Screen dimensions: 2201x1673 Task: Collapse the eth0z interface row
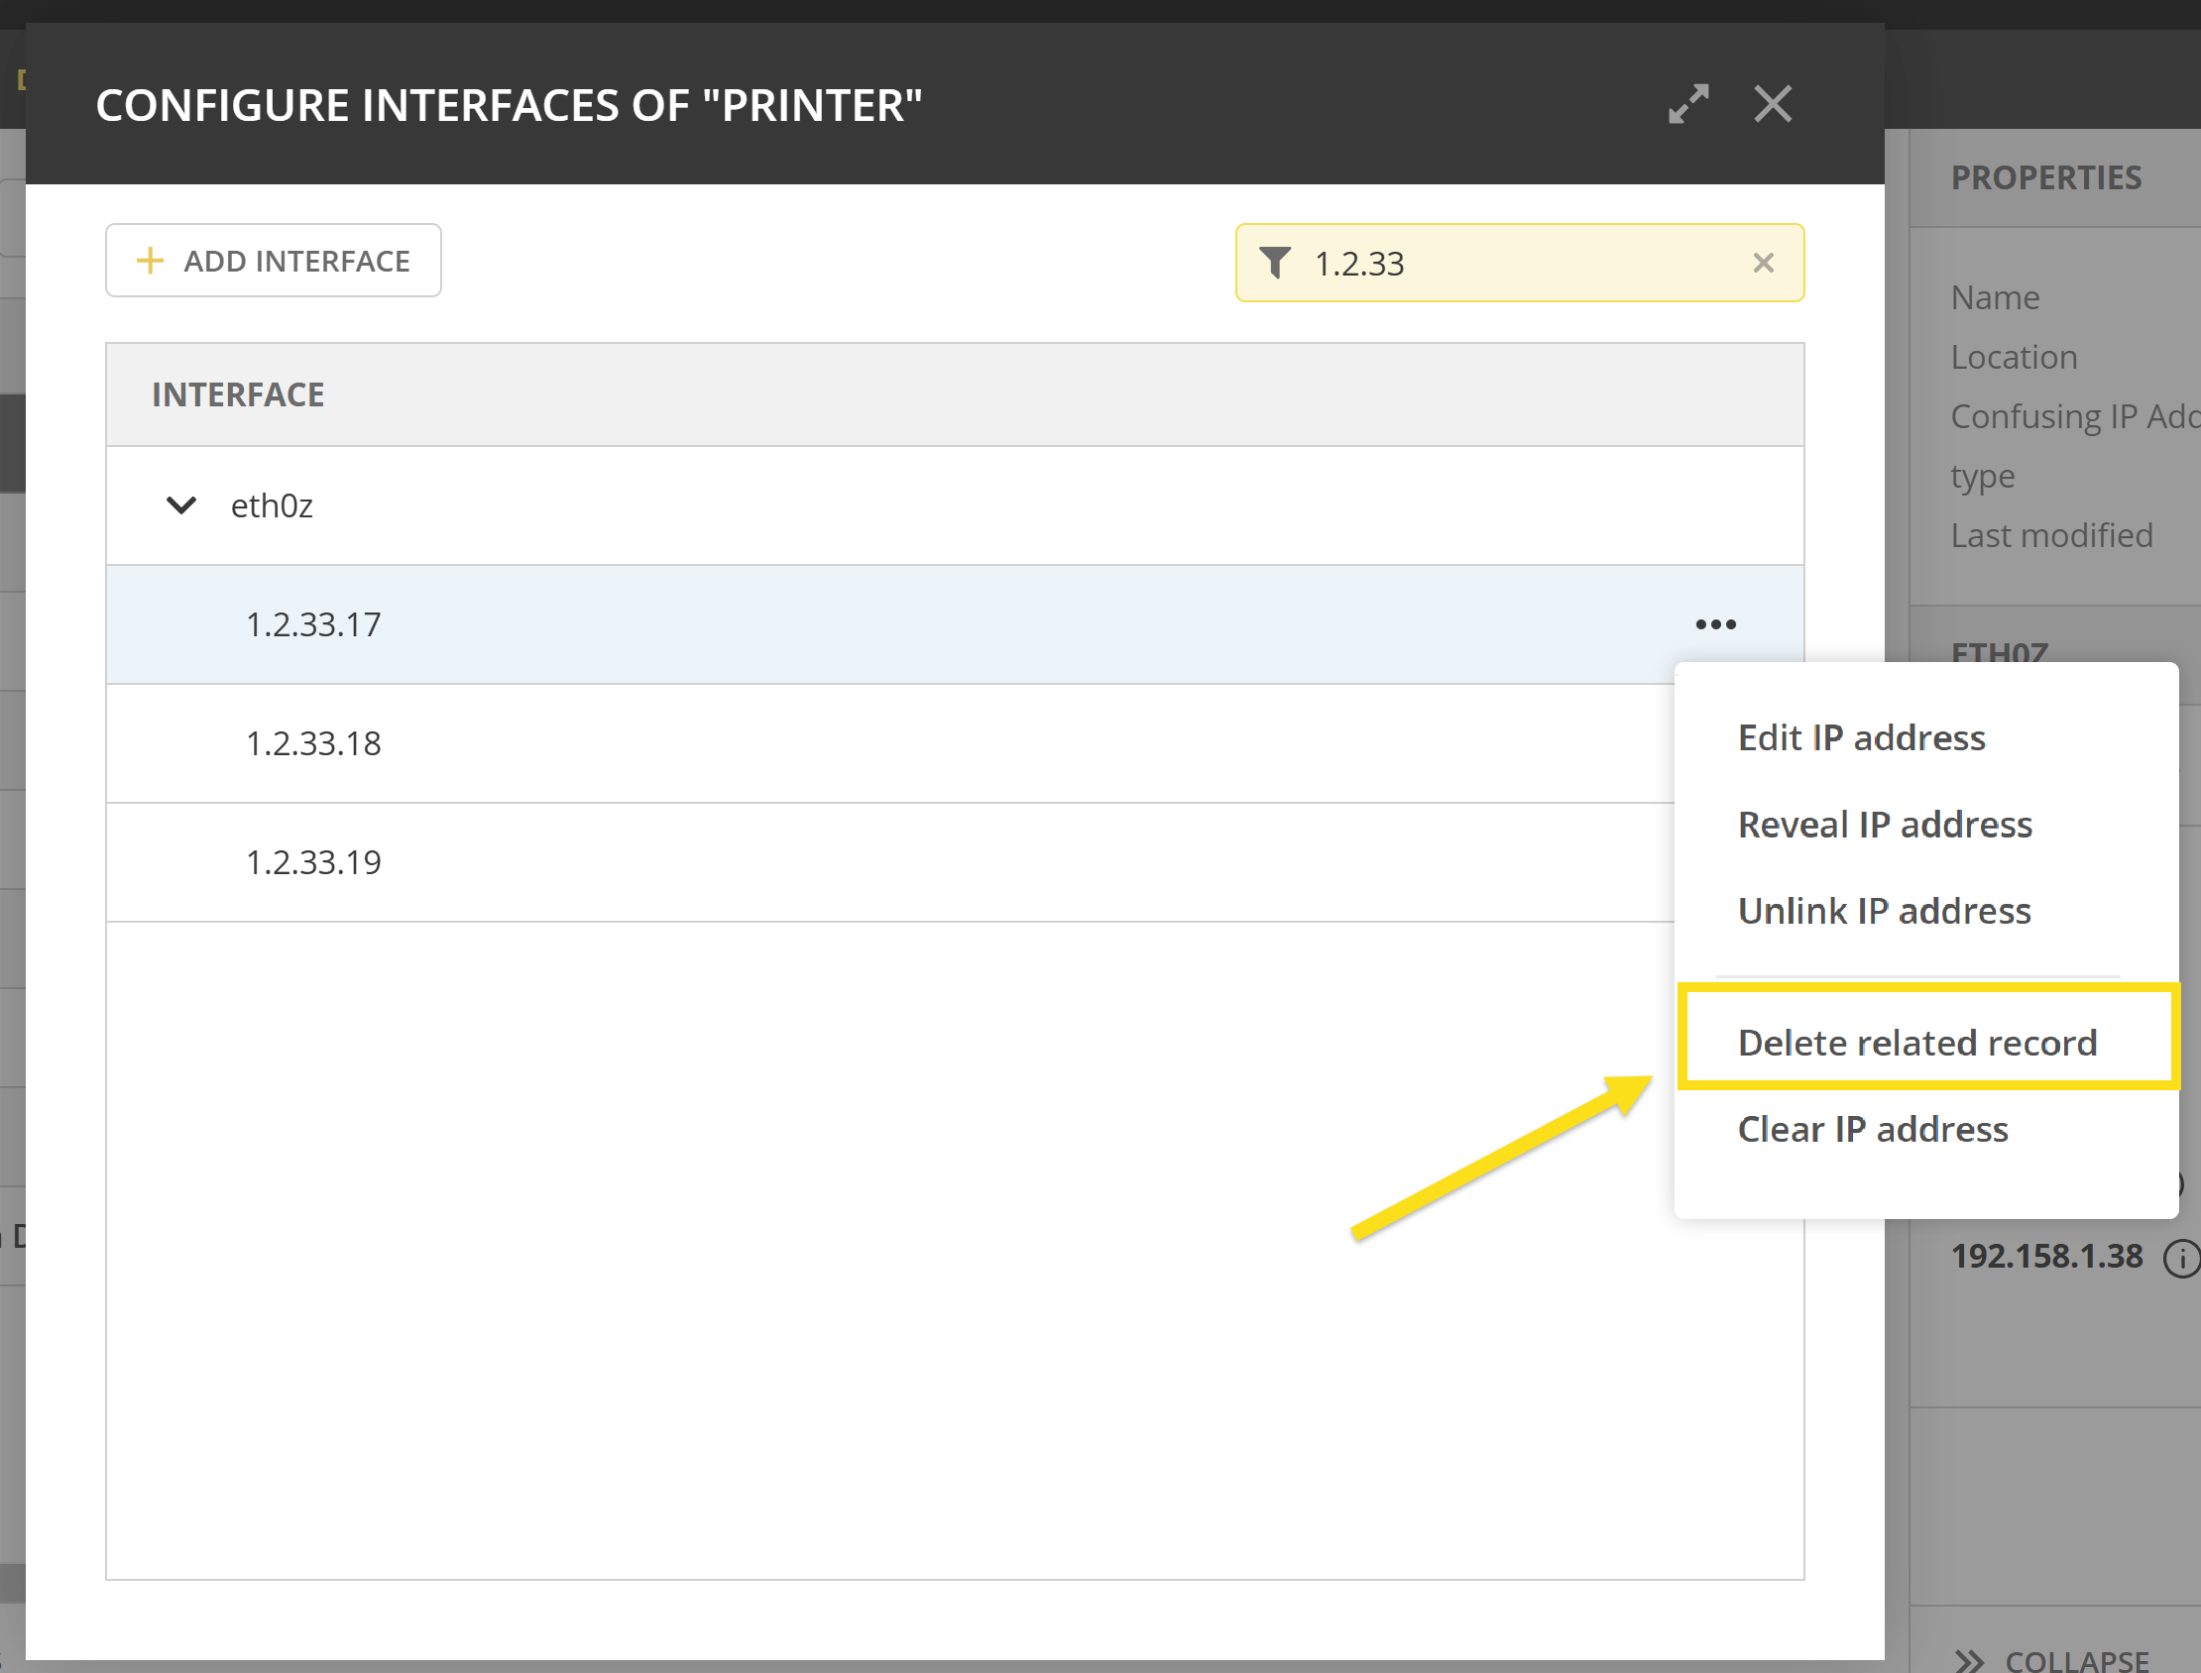[181, 505]
